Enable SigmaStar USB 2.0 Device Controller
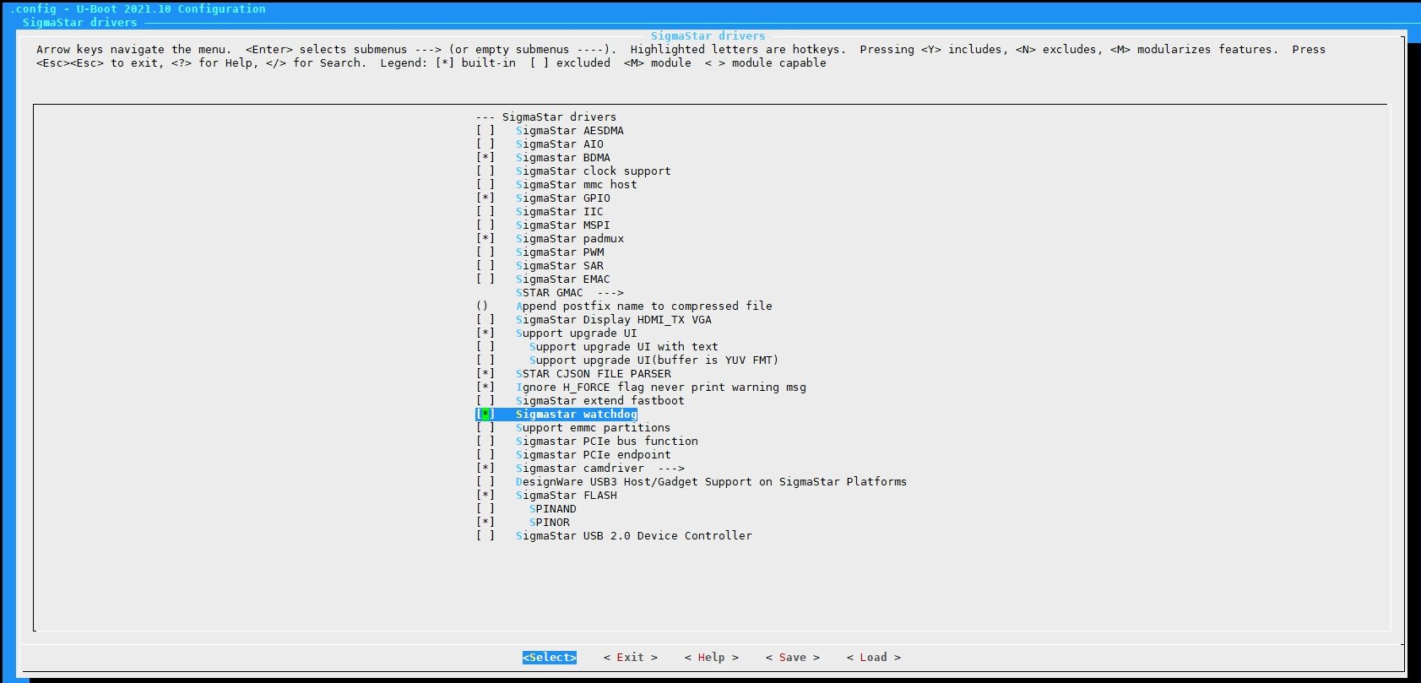This screenshot has height=683, width=1421. 614,536
